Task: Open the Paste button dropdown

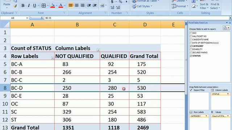Action: coord(7,8)
